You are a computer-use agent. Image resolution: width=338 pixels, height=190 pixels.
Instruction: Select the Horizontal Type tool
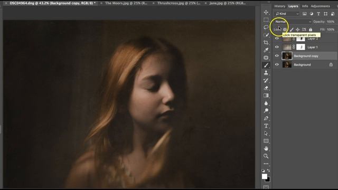(266, 126)
